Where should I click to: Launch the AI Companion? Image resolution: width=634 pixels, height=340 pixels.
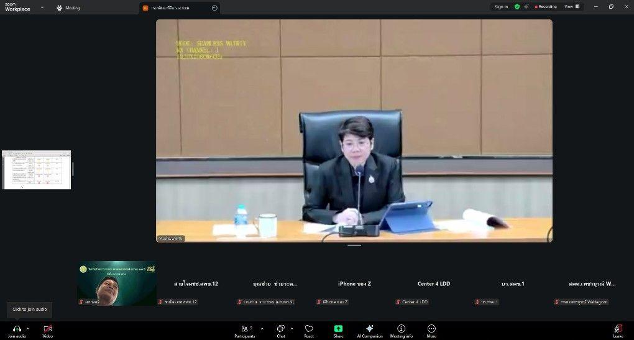click(369, 329)
